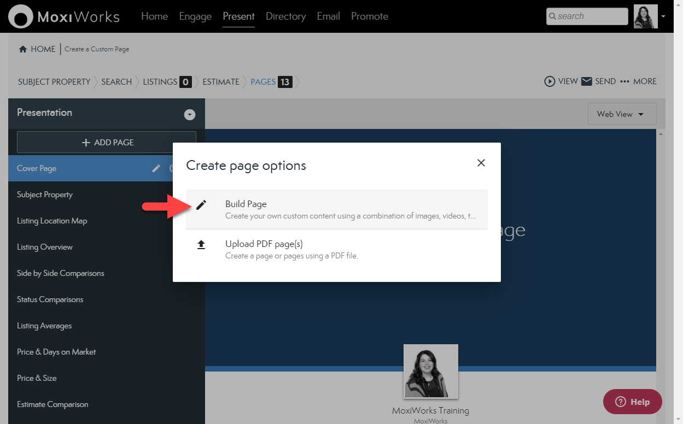Image resolution: width=683 pixels, height=424 pixels.
Task: Go to the SUBJECT PROPERTY step
Action: coord(54,81)
